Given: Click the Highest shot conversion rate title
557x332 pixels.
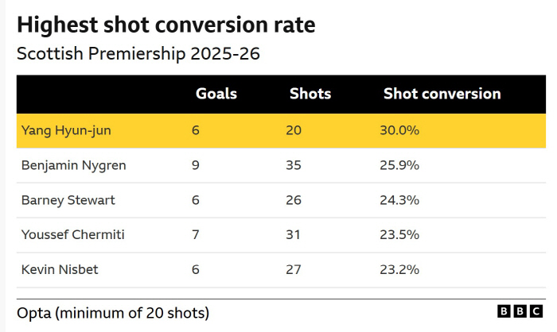Looking at the screenshot, I should pos(166,25).
